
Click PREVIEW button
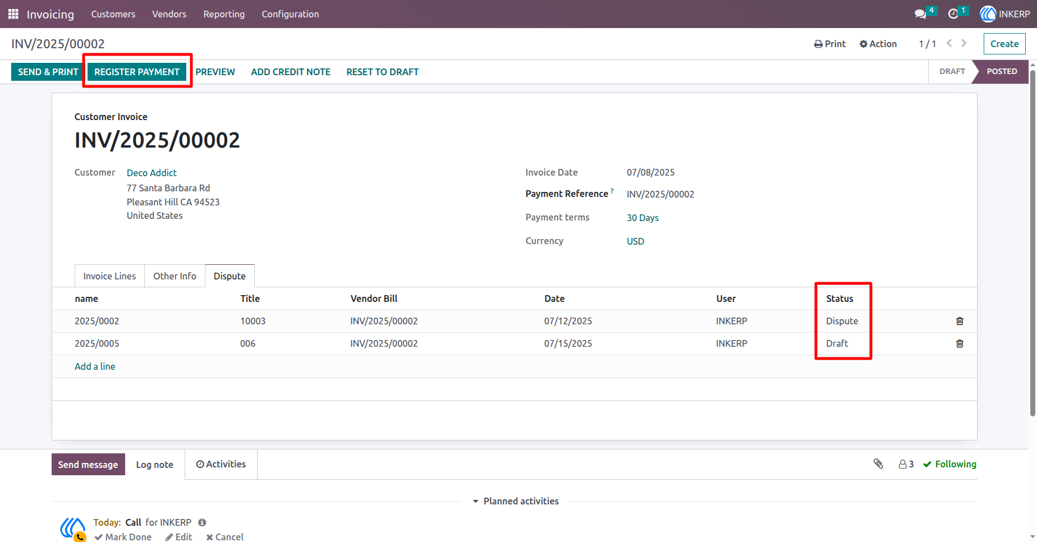coord(215,72)
